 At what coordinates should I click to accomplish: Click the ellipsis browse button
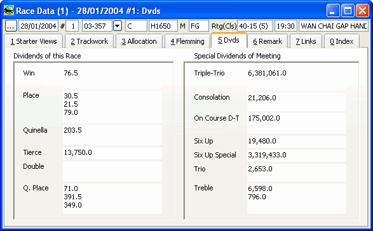(11, 26)
